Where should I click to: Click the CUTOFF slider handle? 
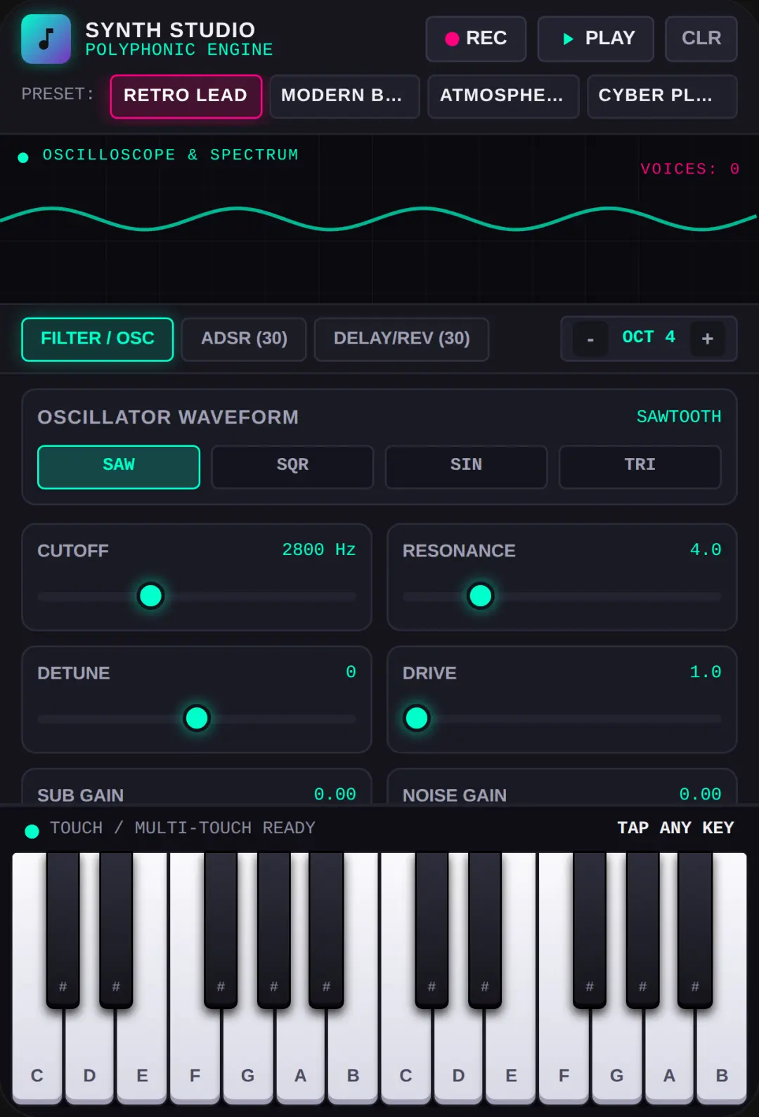[150, 596]
